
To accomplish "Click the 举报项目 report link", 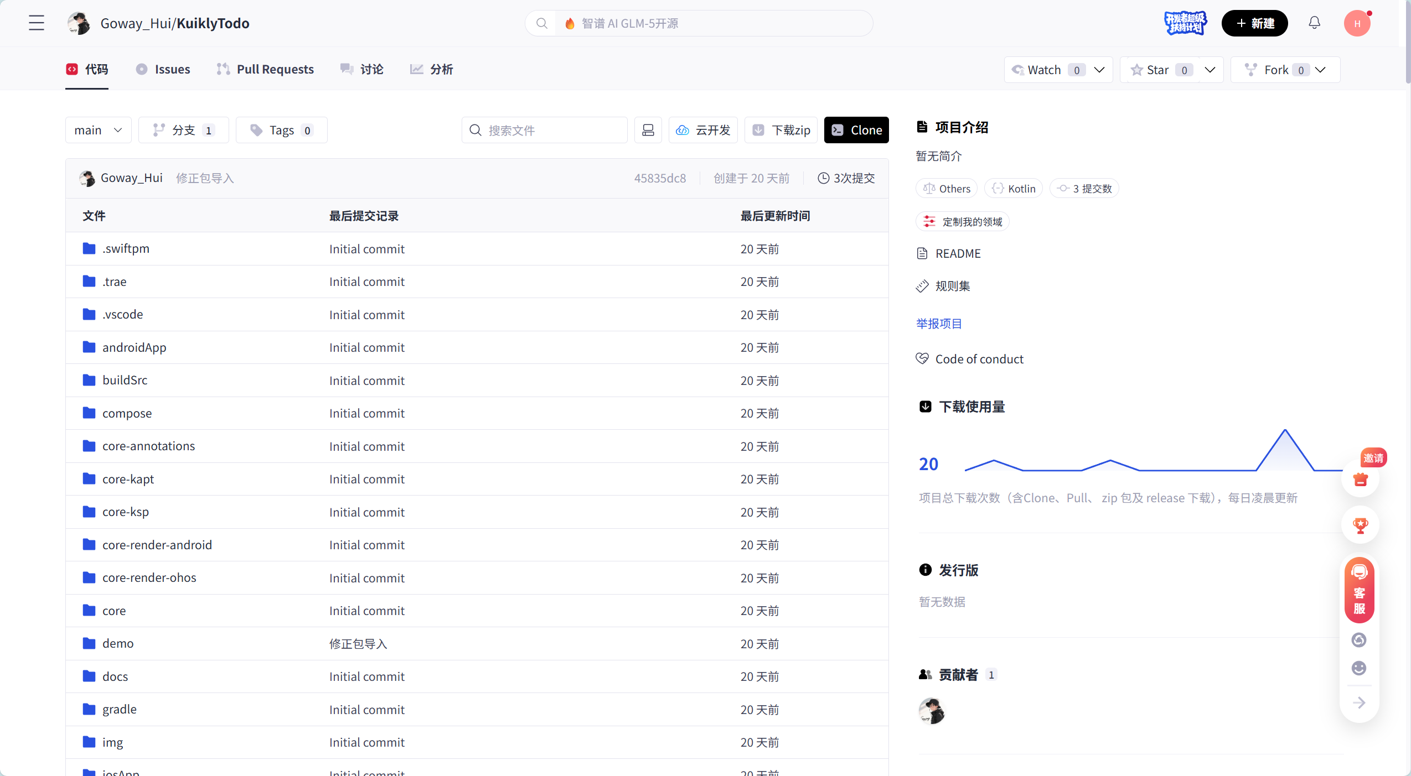I will point(939,324).
